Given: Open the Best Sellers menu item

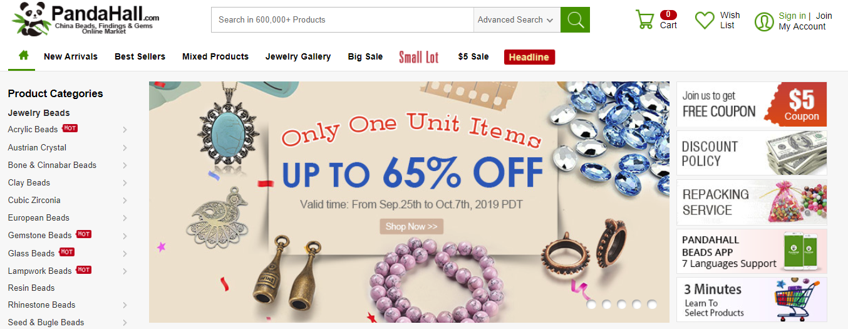Looking at the screenshot, I should pyautogui.click(x=140, y=56).
